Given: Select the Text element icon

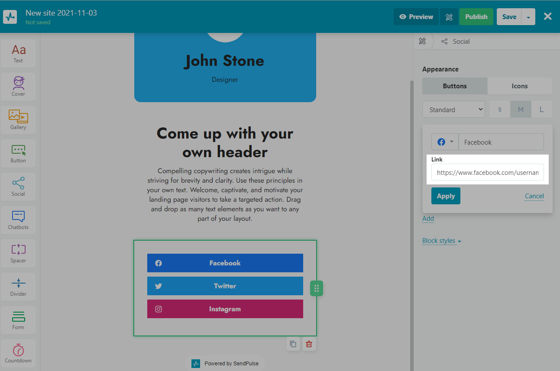Looking at the screenshot, I should pos(18,53).
